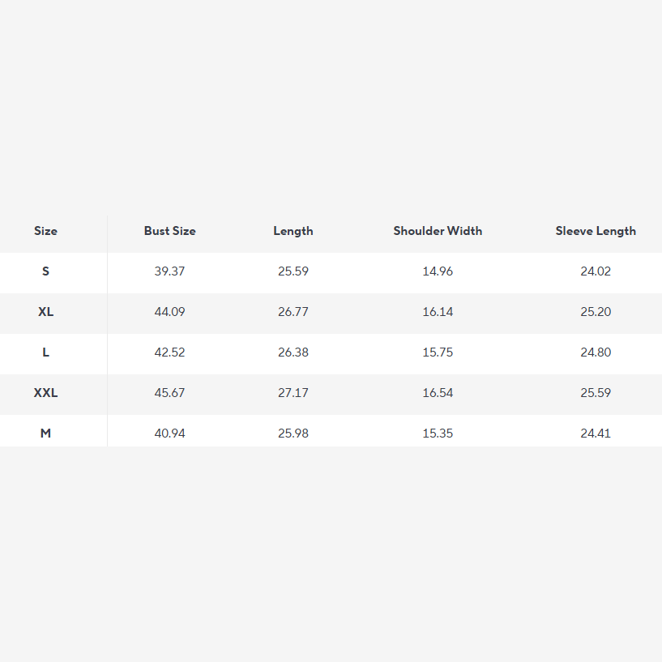Click sleeve length value 25.20
This screenshot has height=662, width=662.
pyautogui.click(x=596, y=312)
